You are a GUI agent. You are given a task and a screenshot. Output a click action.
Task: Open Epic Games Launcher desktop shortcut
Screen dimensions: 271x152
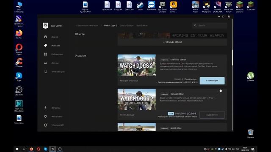click(x=162, y=7)
